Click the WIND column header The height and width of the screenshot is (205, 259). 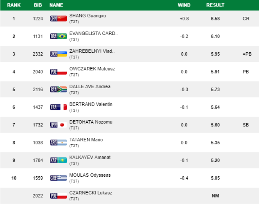pos(184,5)
